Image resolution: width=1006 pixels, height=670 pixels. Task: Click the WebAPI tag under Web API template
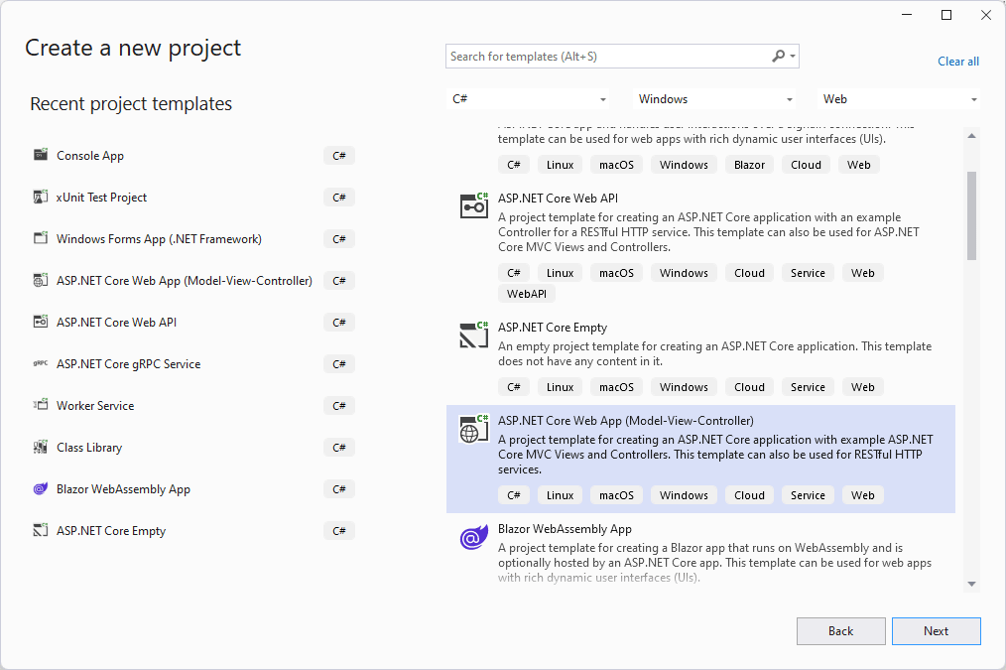click(527, 294)
